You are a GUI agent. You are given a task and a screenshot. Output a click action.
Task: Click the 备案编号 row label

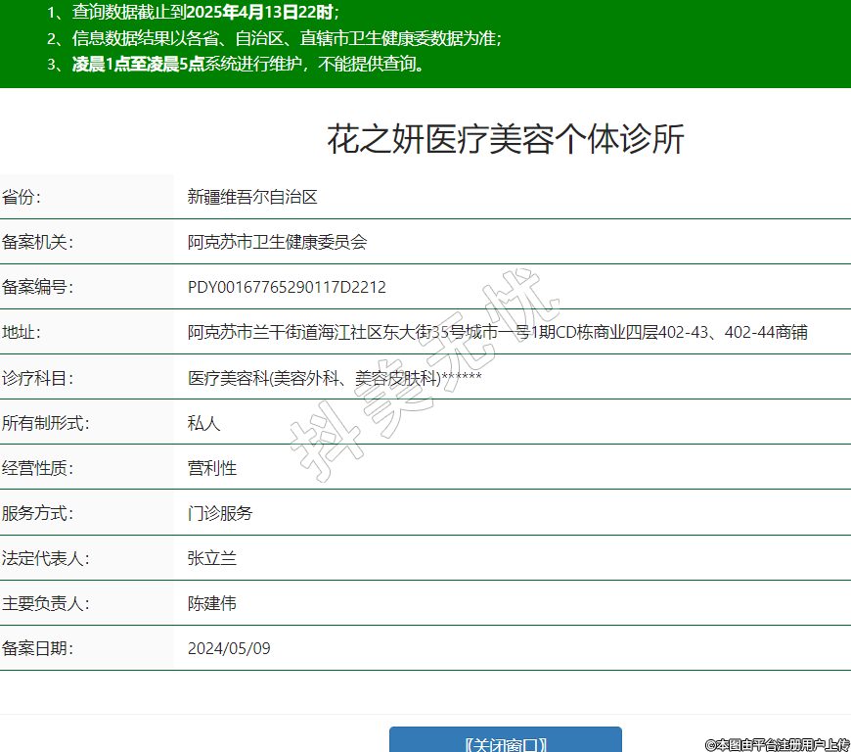(37, 287)
